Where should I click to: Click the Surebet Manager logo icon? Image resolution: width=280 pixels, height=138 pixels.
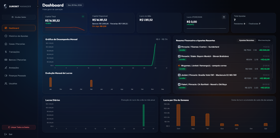pyautogui.click(x=5, y=7)
